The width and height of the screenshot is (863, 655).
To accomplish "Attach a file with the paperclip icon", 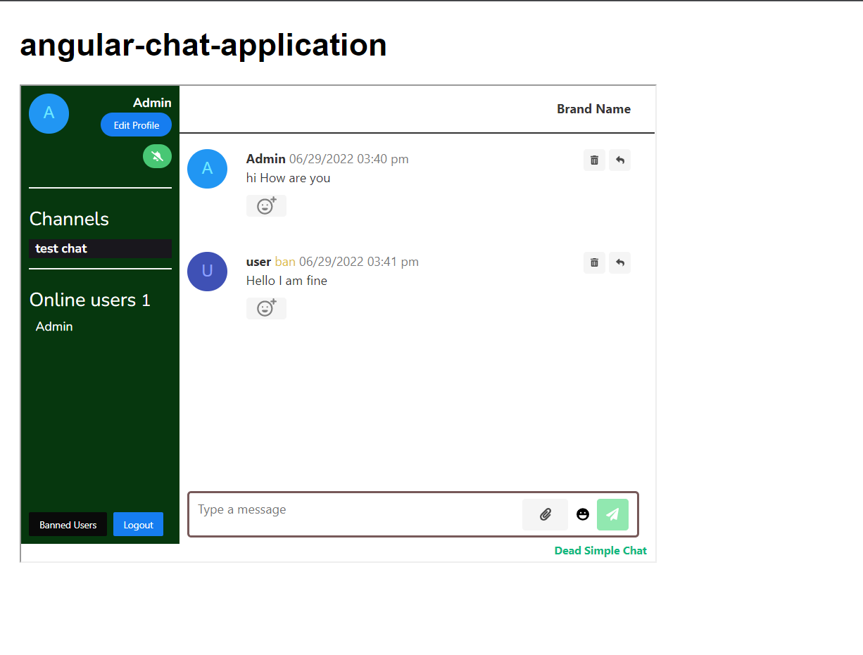I will click(545, 514).
